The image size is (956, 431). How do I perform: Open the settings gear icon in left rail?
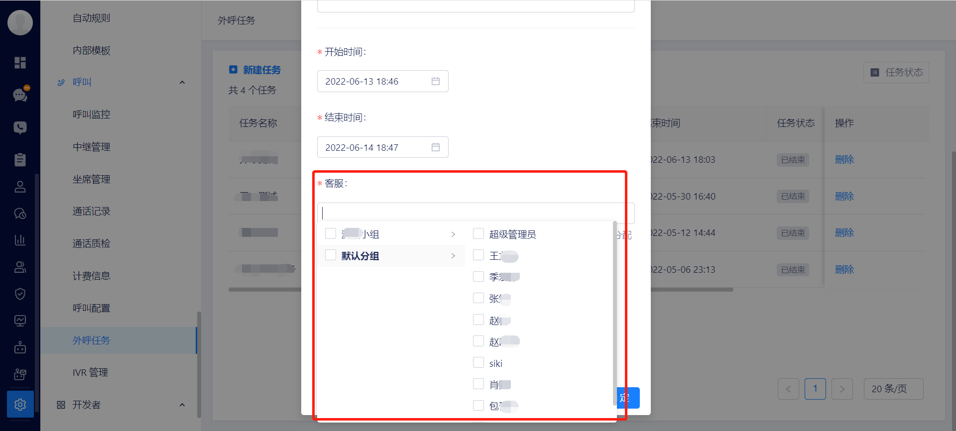[20, 404]
